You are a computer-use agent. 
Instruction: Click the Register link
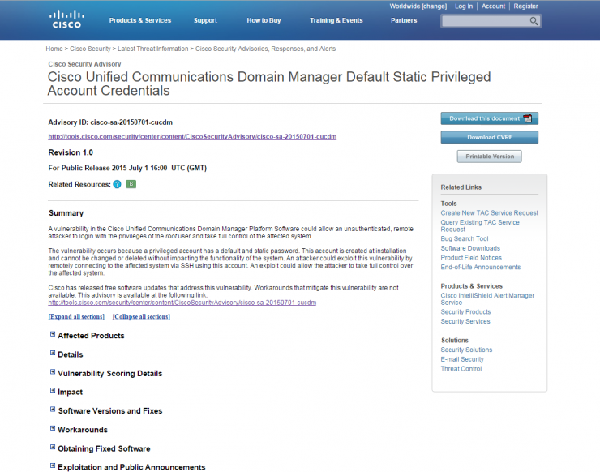point(525,6)
